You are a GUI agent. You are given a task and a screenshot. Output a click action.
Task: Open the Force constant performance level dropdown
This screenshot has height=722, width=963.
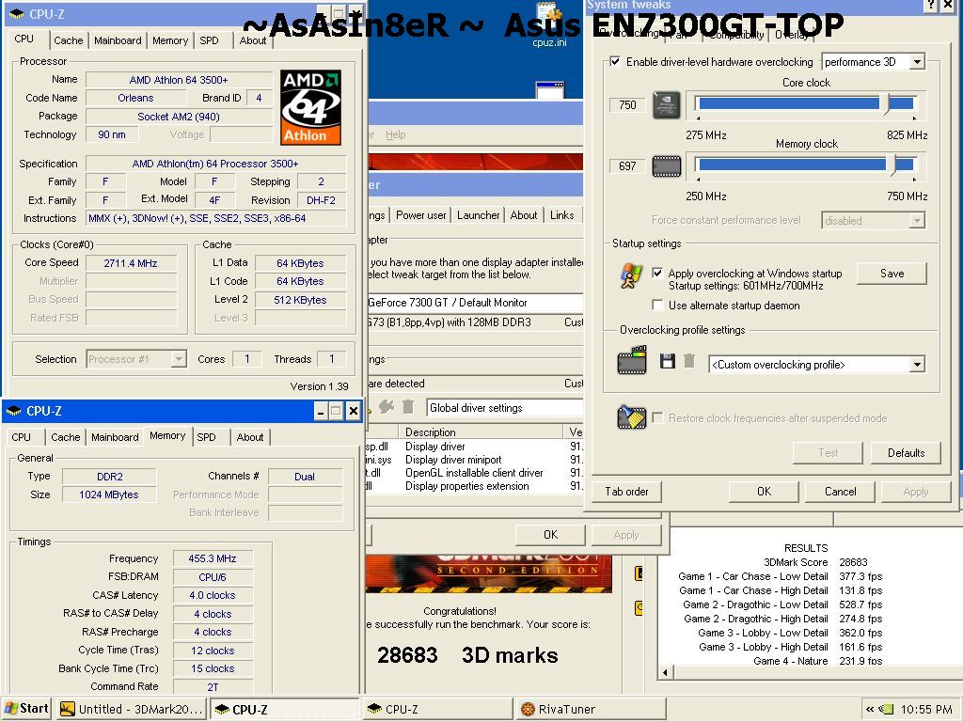(x=917, y=220)
